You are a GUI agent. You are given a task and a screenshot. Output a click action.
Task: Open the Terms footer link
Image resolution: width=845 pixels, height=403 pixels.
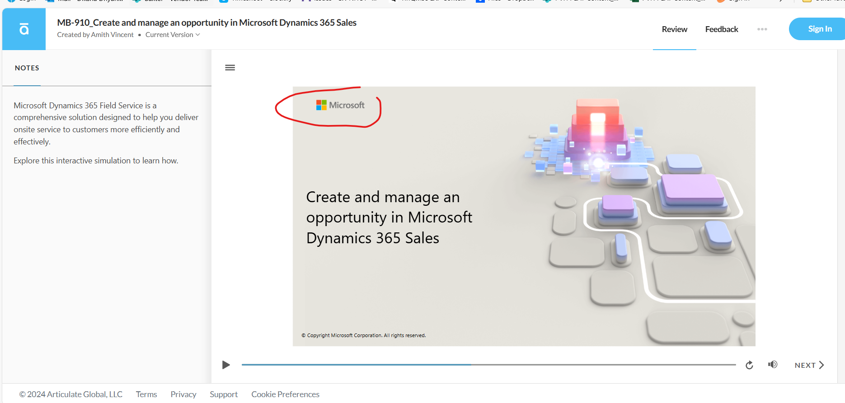tap(146, 394)
